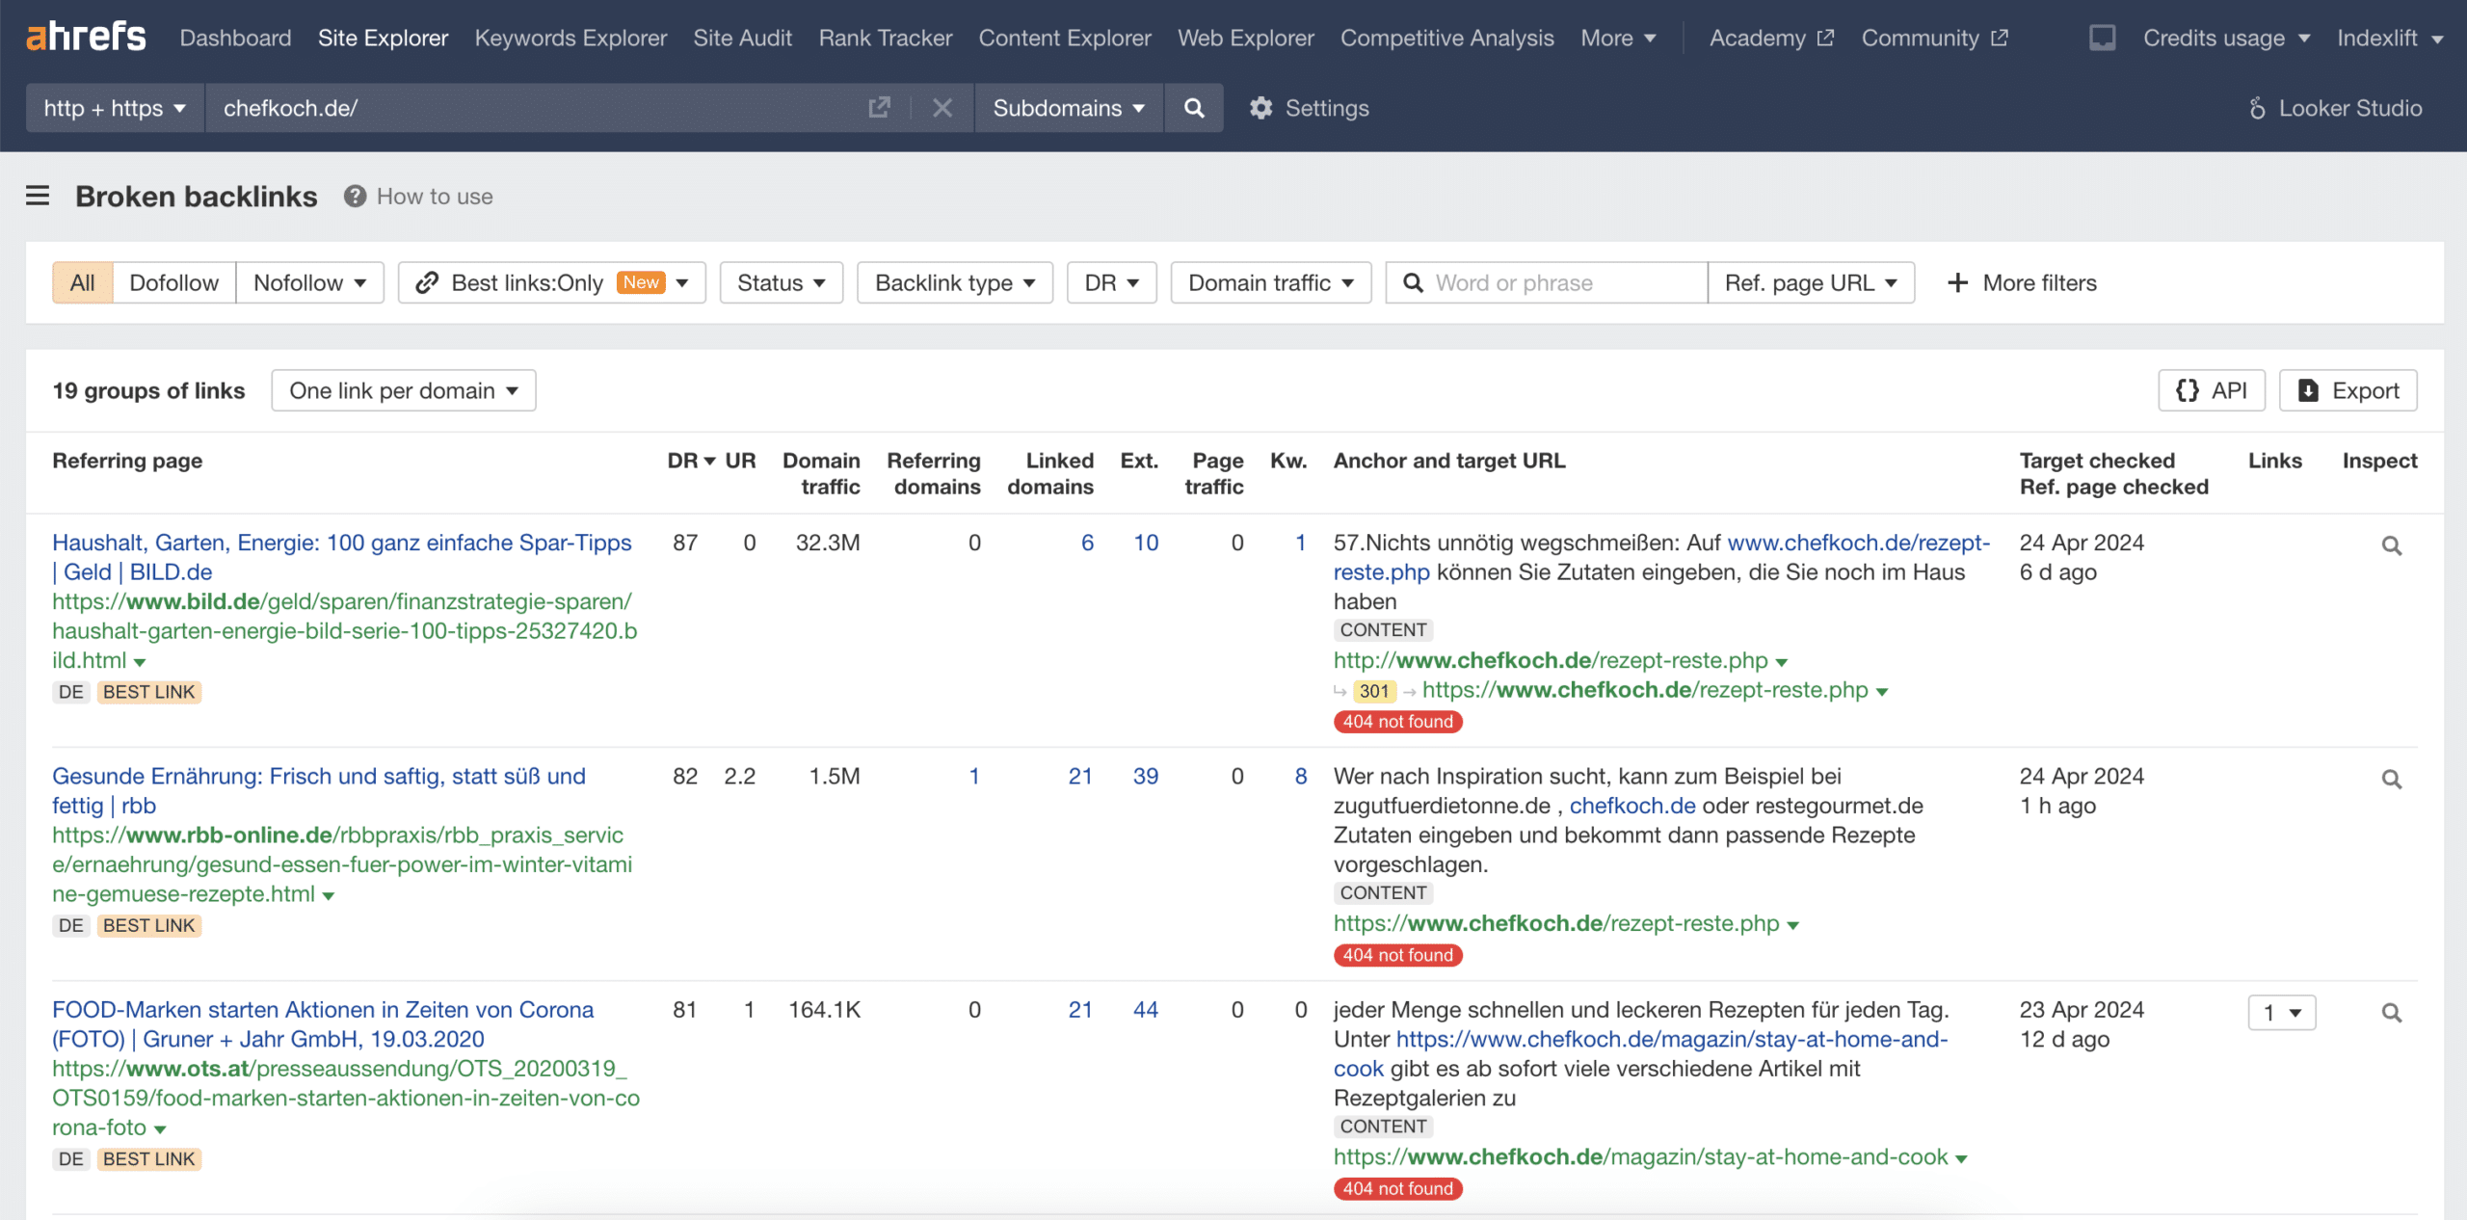The width and height of the screenshot is (2467, 1220).
Task: Sort by DR column header
Action: [x=691, y=461]
